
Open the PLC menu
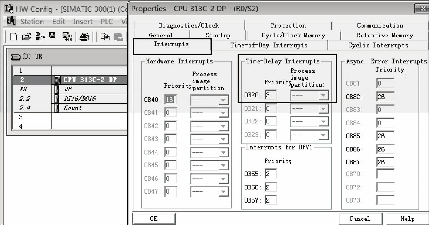click(107, 22)
